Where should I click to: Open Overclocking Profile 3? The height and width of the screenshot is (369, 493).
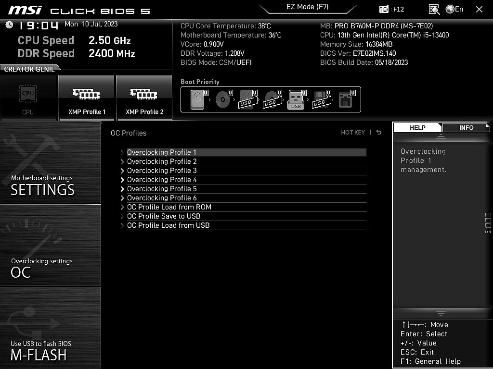click(246, 171)
